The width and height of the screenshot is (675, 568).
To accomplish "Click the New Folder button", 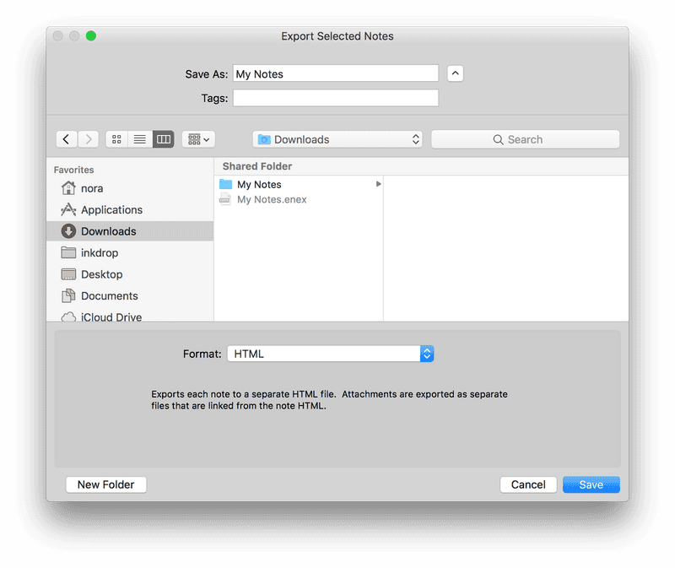I will click(105, 484).
